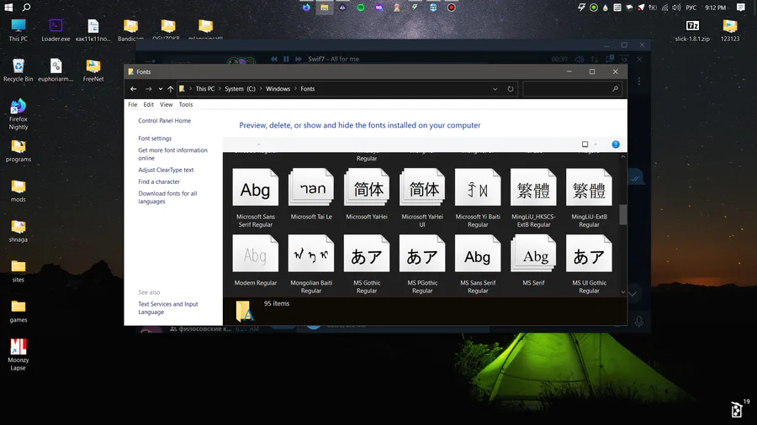
Task: Open MS Sans Serif Regular font
Action: [x=478, y=265]
